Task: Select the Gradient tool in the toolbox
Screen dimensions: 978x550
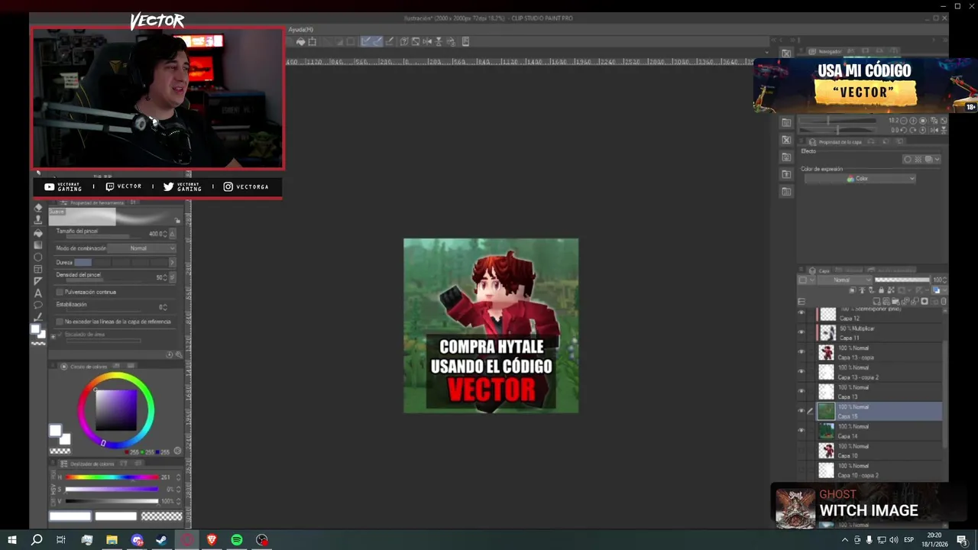Action: tap(38, 245)
